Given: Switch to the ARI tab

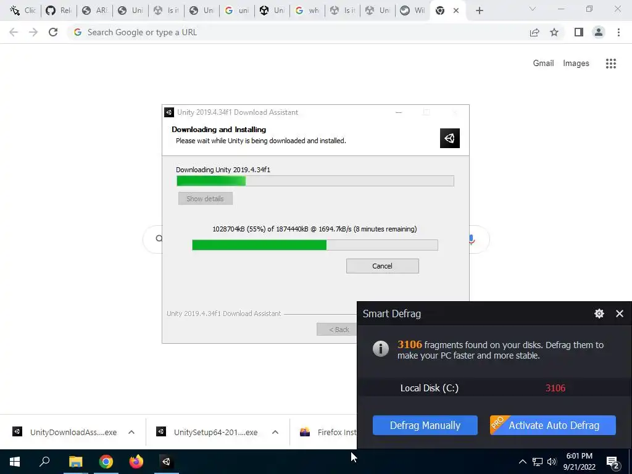Looking at the screenshot, I should tap(94, 10).
